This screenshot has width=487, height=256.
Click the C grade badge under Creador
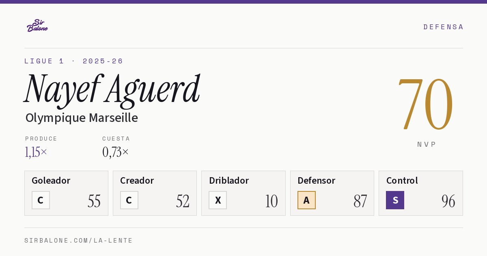(129, 200)
